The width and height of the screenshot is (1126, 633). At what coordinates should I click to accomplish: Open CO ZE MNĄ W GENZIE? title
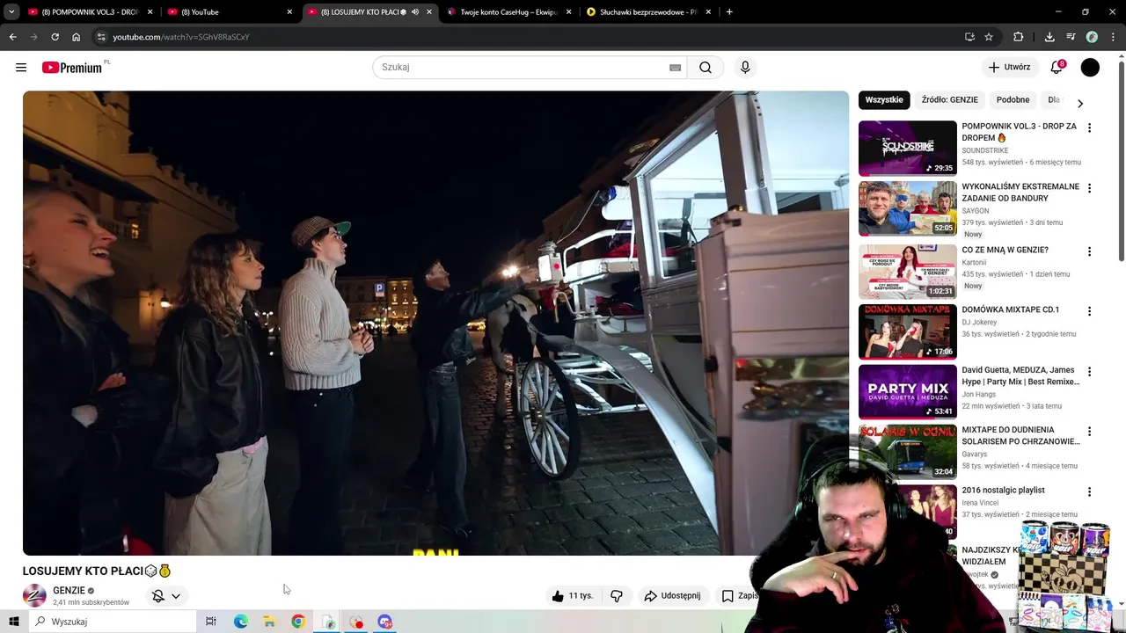tap(1005, 250)
